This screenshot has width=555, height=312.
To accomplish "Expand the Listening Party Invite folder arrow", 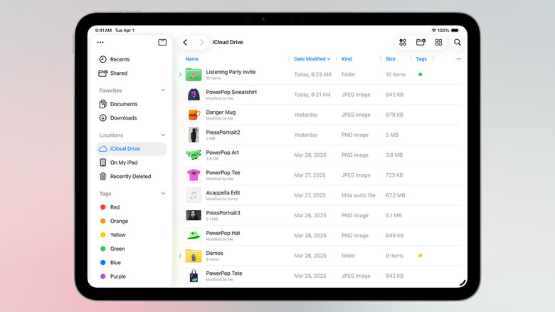I will (180, 75).
